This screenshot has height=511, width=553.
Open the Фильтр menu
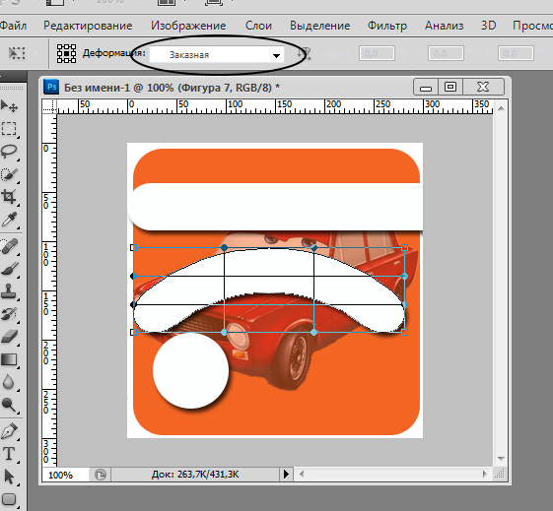(387, 26)
